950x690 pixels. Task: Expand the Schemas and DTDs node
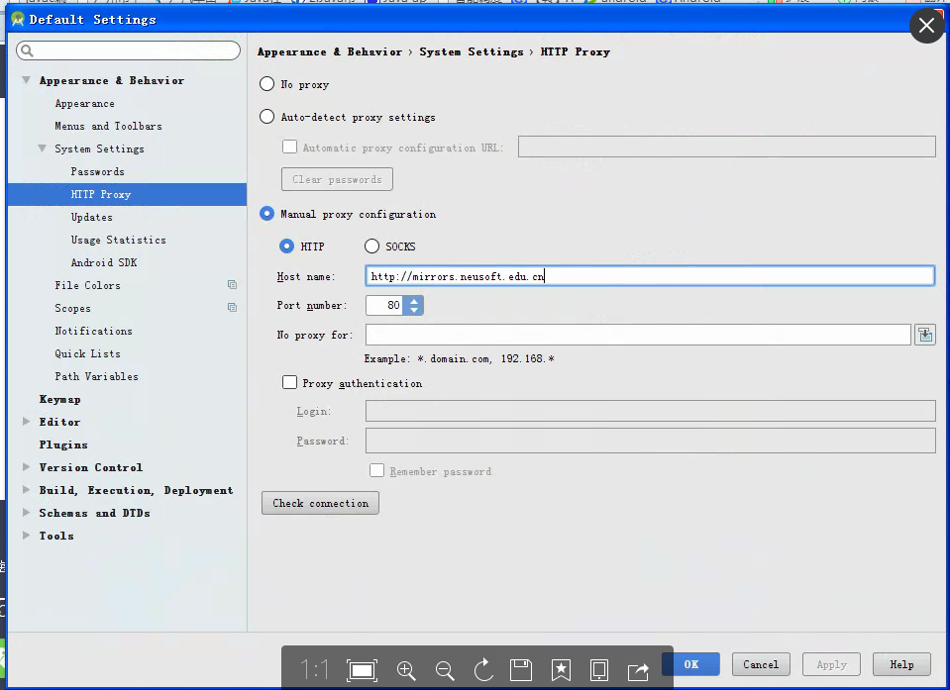point(26,513)
